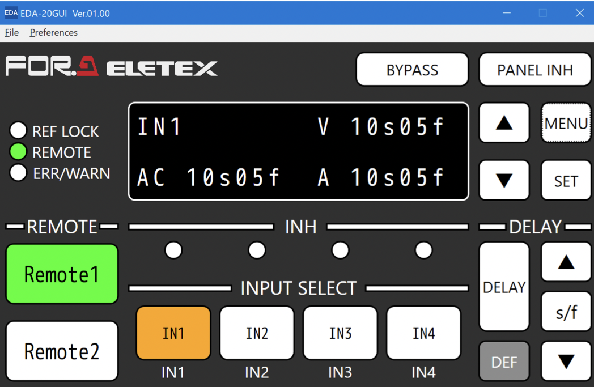Click the EDA app icon in title bar
594x387 pixels.
pos(11,12)
